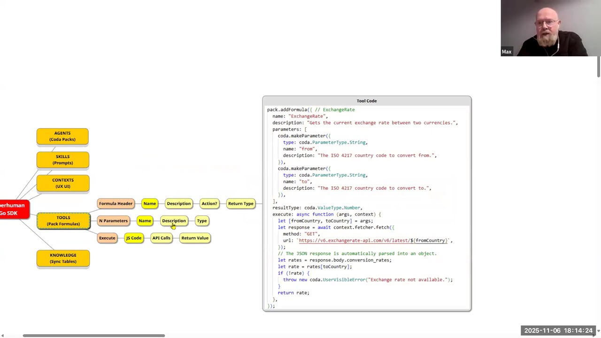601x338 pixels.
Task: Click the "country code to convert from" description line
Action: coord(360,155)
